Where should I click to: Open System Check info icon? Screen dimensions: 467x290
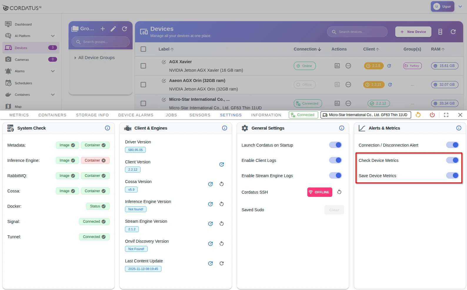pyautogui.click(x=107, y=128)
